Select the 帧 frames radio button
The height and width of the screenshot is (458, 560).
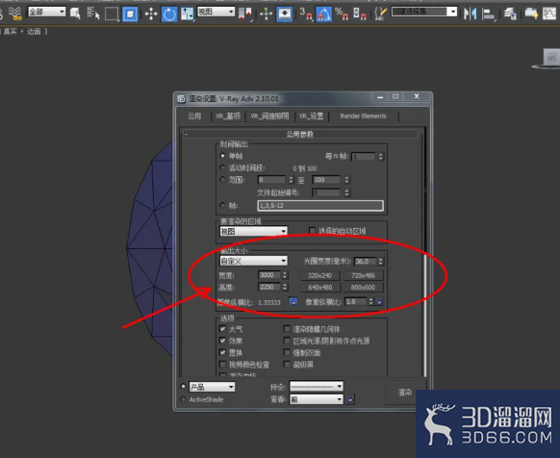click(x=222, y=205)
